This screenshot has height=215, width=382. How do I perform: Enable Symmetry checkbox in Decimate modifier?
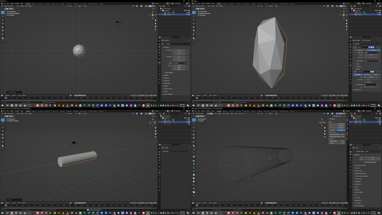pyautogui.click(x=364, y=80)
